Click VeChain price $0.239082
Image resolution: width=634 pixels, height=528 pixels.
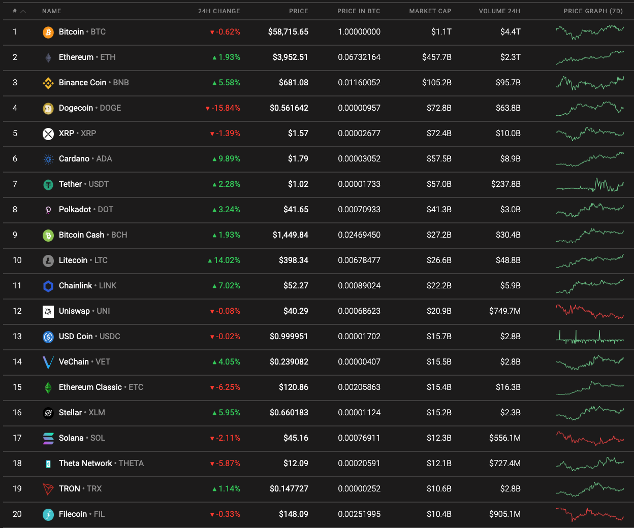[289, 362]
